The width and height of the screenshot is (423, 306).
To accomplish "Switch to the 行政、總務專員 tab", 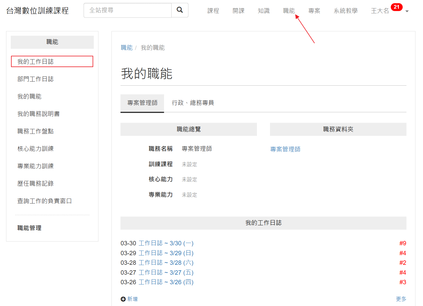I will pos(193,103).
